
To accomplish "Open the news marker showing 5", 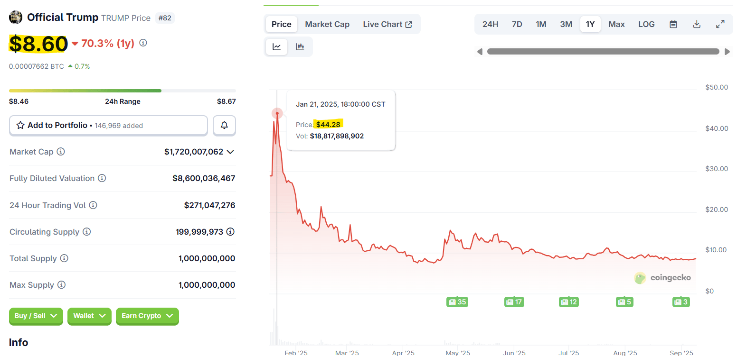I will (x=624, y=302).
